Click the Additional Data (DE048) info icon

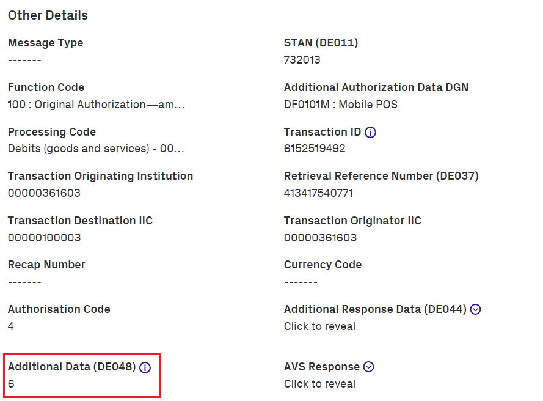point(145,367)
